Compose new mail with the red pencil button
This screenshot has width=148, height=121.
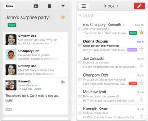(x=139, y=6)
